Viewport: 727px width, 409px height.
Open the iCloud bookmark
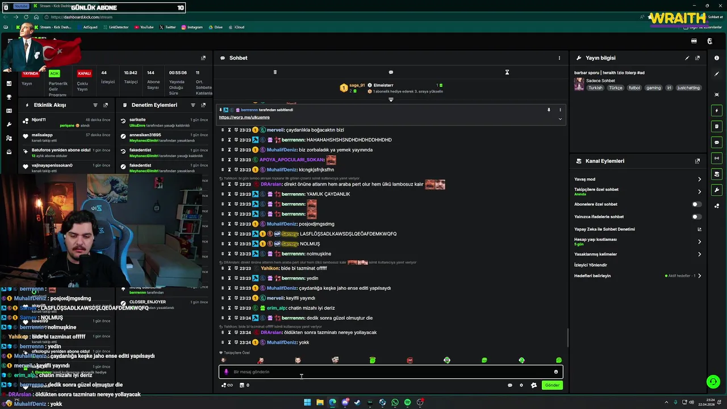pos(237,27)
